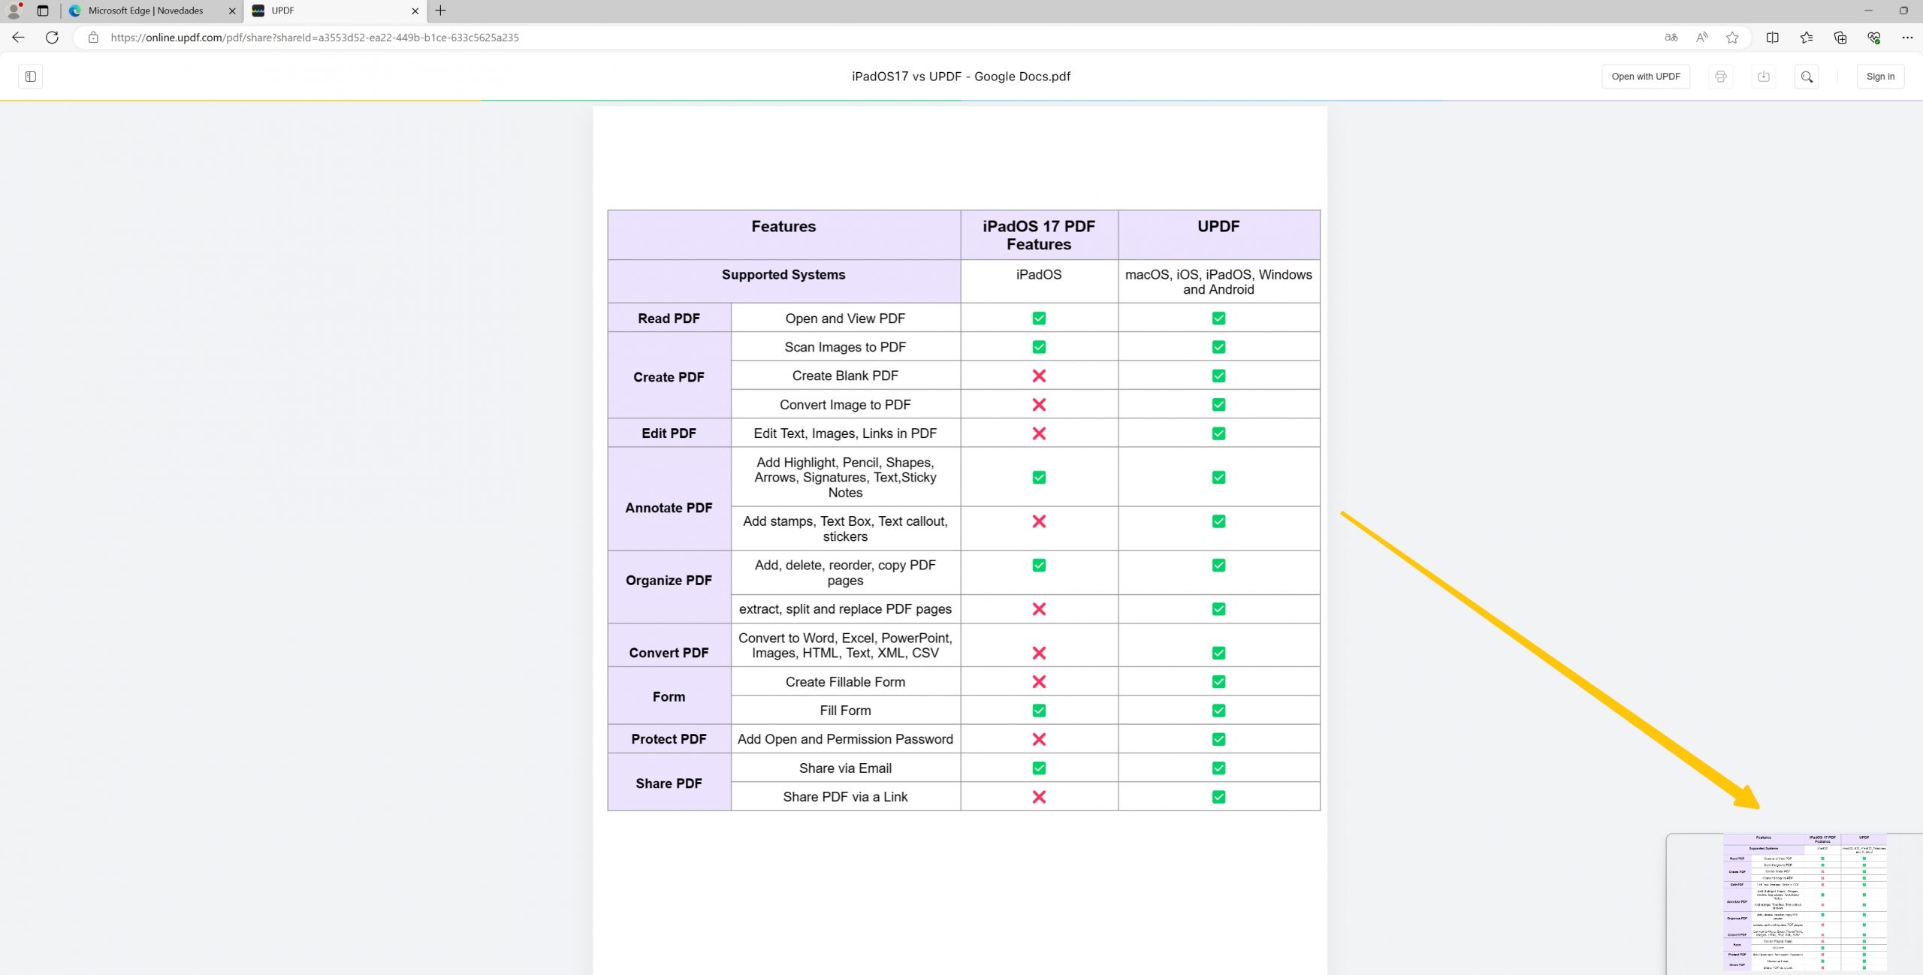Toggle the UPDF sidebar panel icon
The height and width of the screenshot is (975, 1923).
click(31, 77)
